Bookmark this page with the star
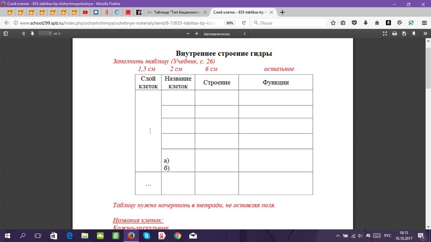The height and width of the screenshot is (242, 431). (333, 23)
